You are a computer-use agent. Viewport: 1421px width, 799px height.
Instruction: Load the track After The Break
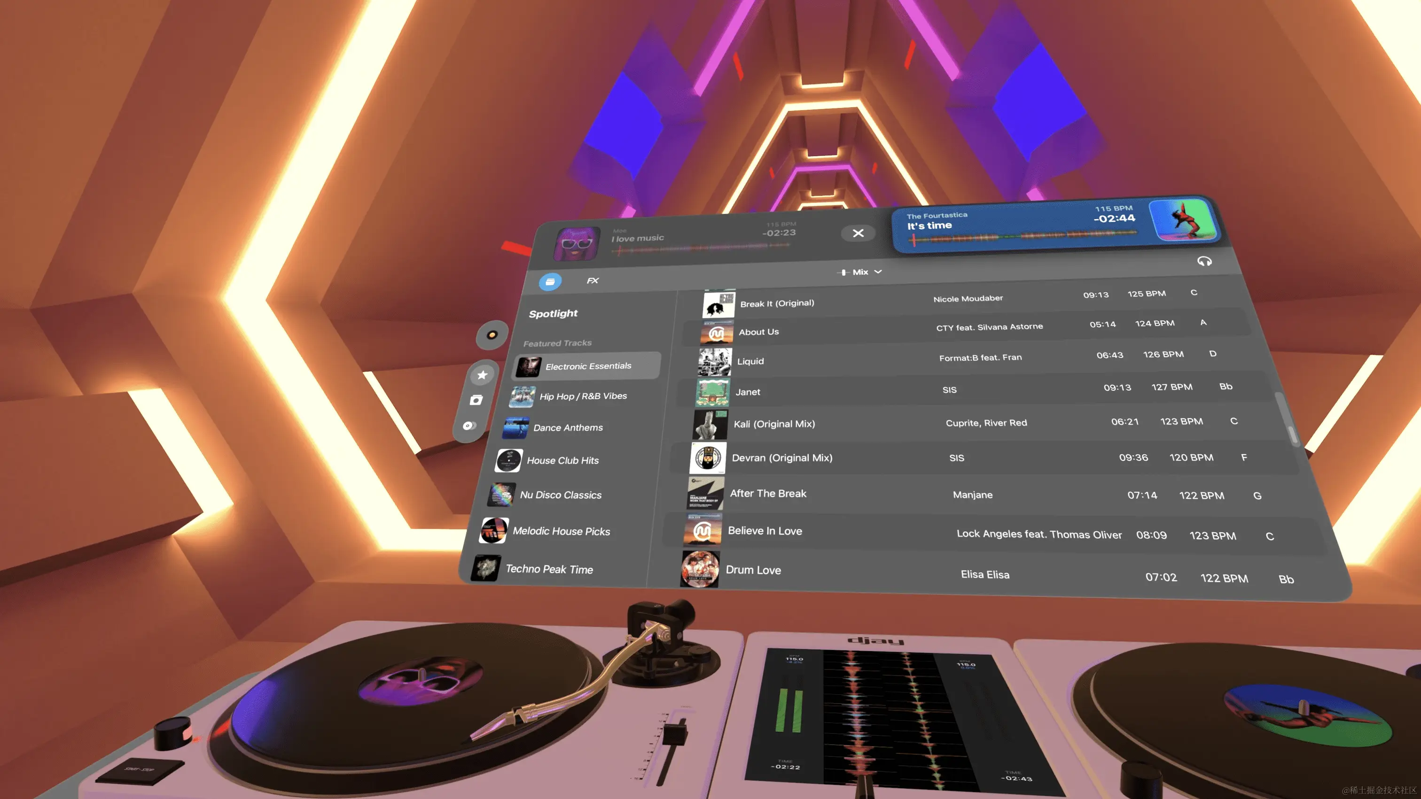coord(768,494)
